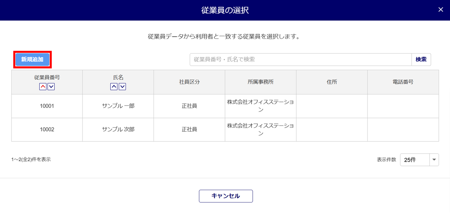Sort employee number ascending arrow
The image size is (450, 213).
coord(43,86)
